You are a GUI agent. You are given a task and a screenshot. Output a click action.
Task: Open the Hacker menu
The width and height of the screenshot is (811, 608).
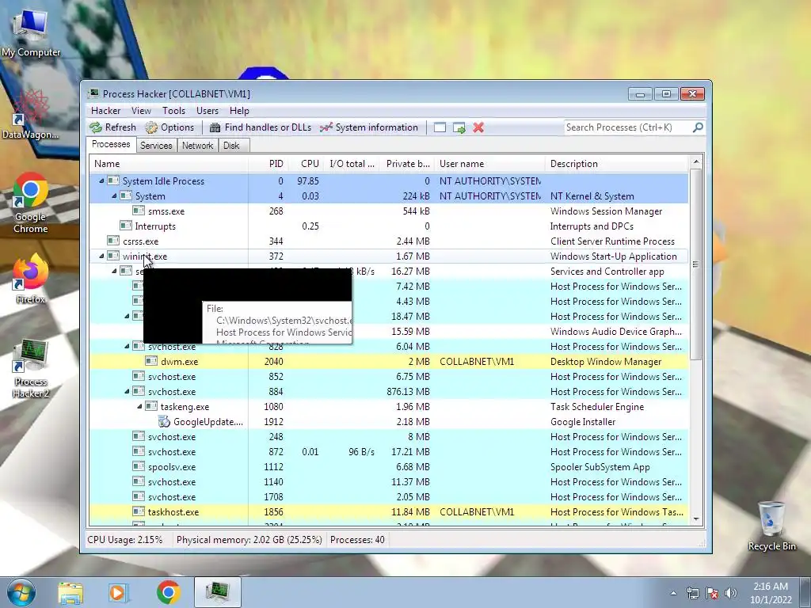point(105,111)
